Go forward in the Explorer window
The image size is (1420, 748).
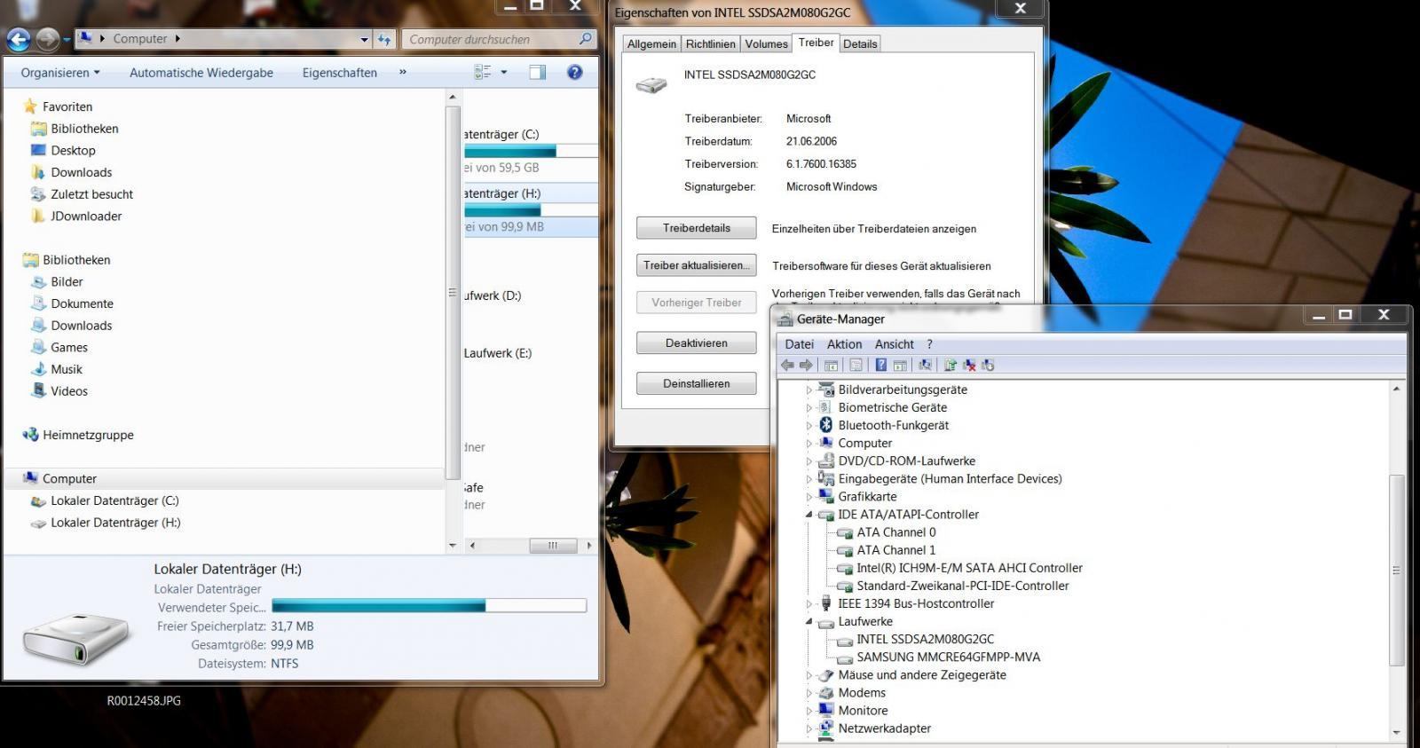(48, 39)
